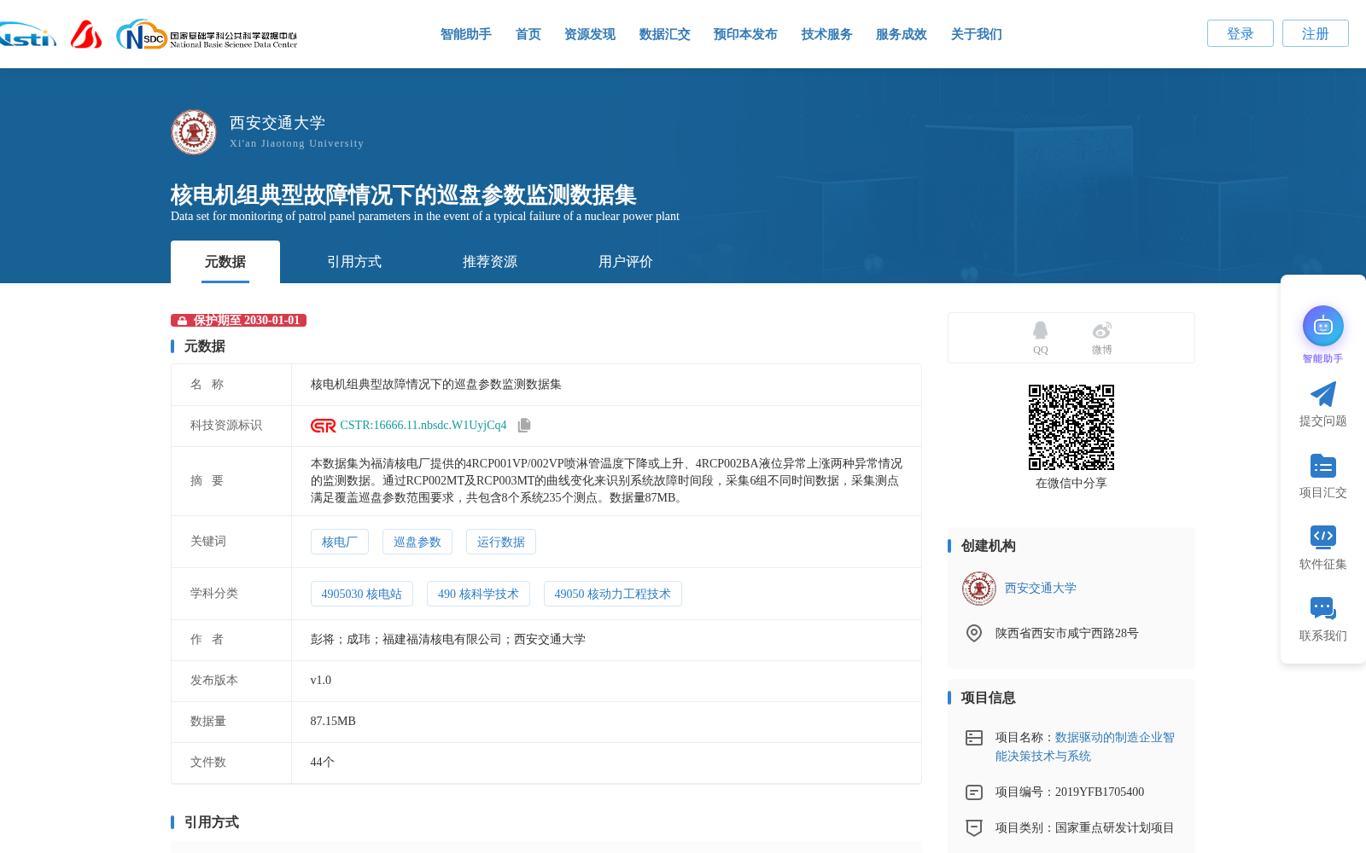The image size is (1366, 853).
Task: Open 预印本发布 menu
Action: [745, 34]
